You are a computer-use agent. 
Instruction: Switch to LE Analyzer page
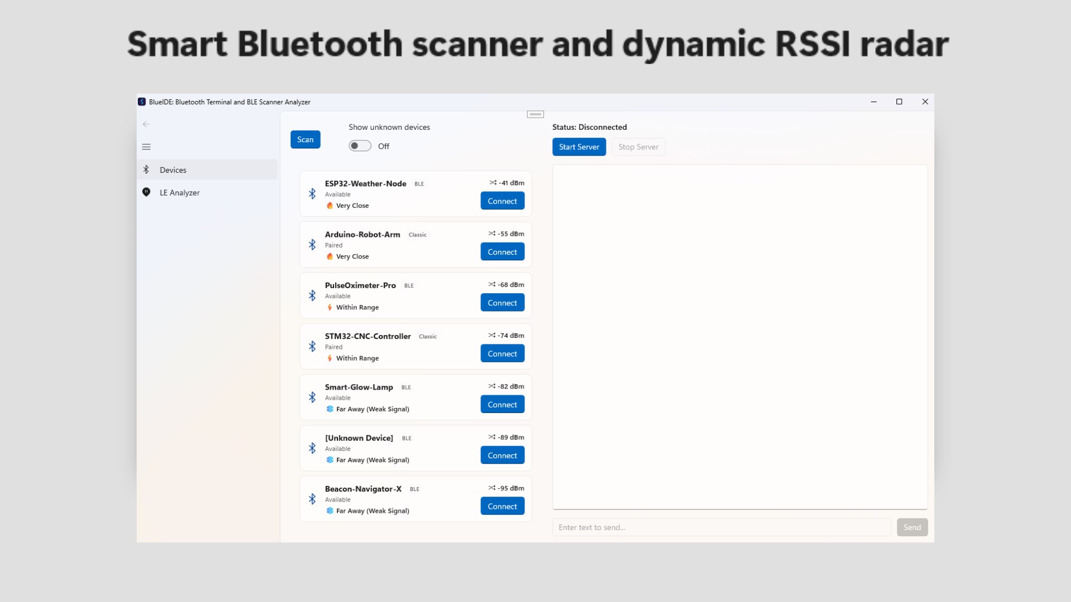[x=208, y=193]
